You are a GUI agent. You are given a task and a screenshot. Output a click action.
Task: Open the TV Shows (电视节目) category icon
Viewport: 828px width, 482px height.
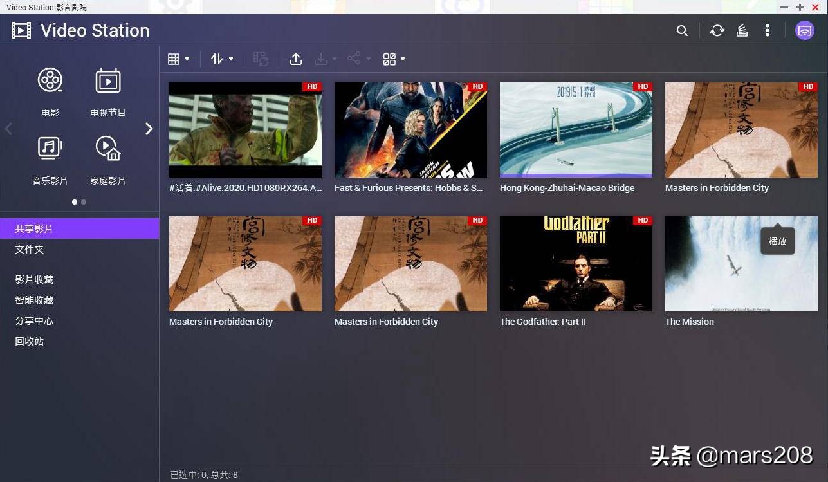point(108,81)
